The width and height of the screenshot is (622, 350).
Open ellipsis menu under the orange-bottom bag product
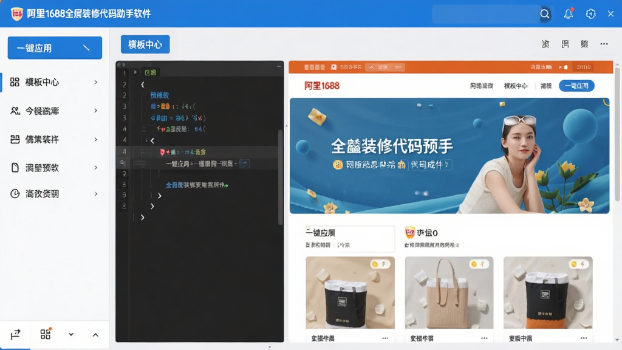[x=584, y=338]
